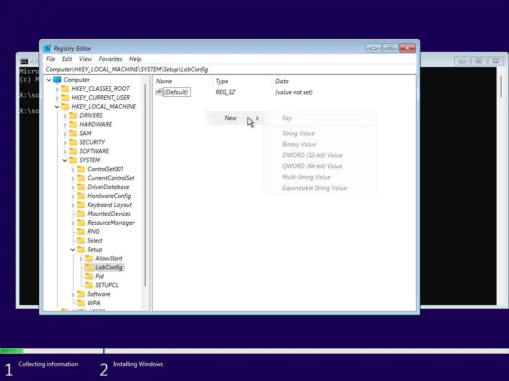Click the registry path address bar
This screenshot has width=509, height=381.
[230, 69]
